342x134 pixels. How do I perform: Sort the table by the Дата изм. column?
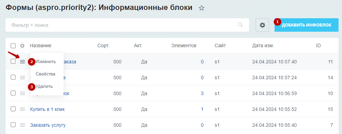[x=263, y=45]
